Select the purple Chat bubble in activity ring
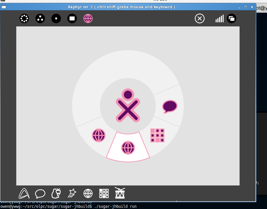Viewport: 267px width, 209px height. pyautogui.click(x=170, y=107)
